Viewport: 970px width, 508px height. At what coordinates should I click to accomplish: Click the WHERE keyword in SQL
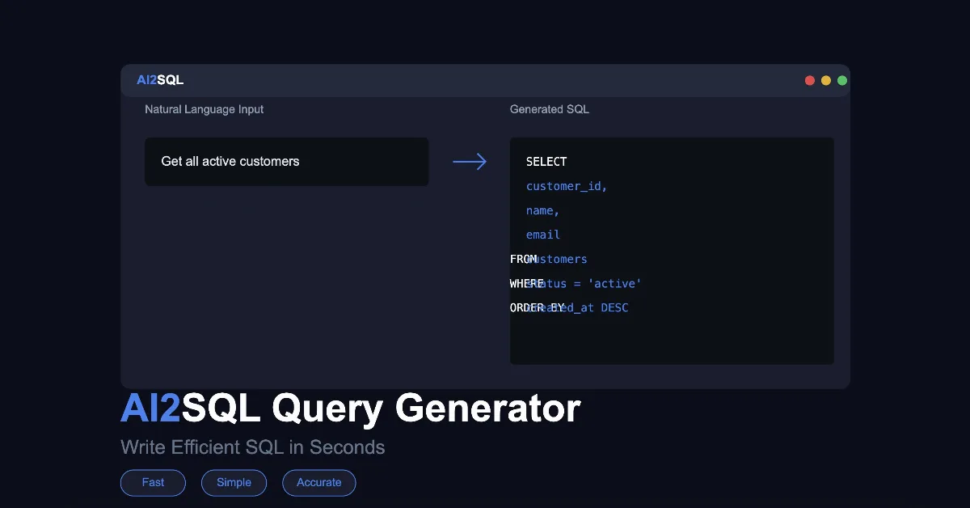[527, 284]
